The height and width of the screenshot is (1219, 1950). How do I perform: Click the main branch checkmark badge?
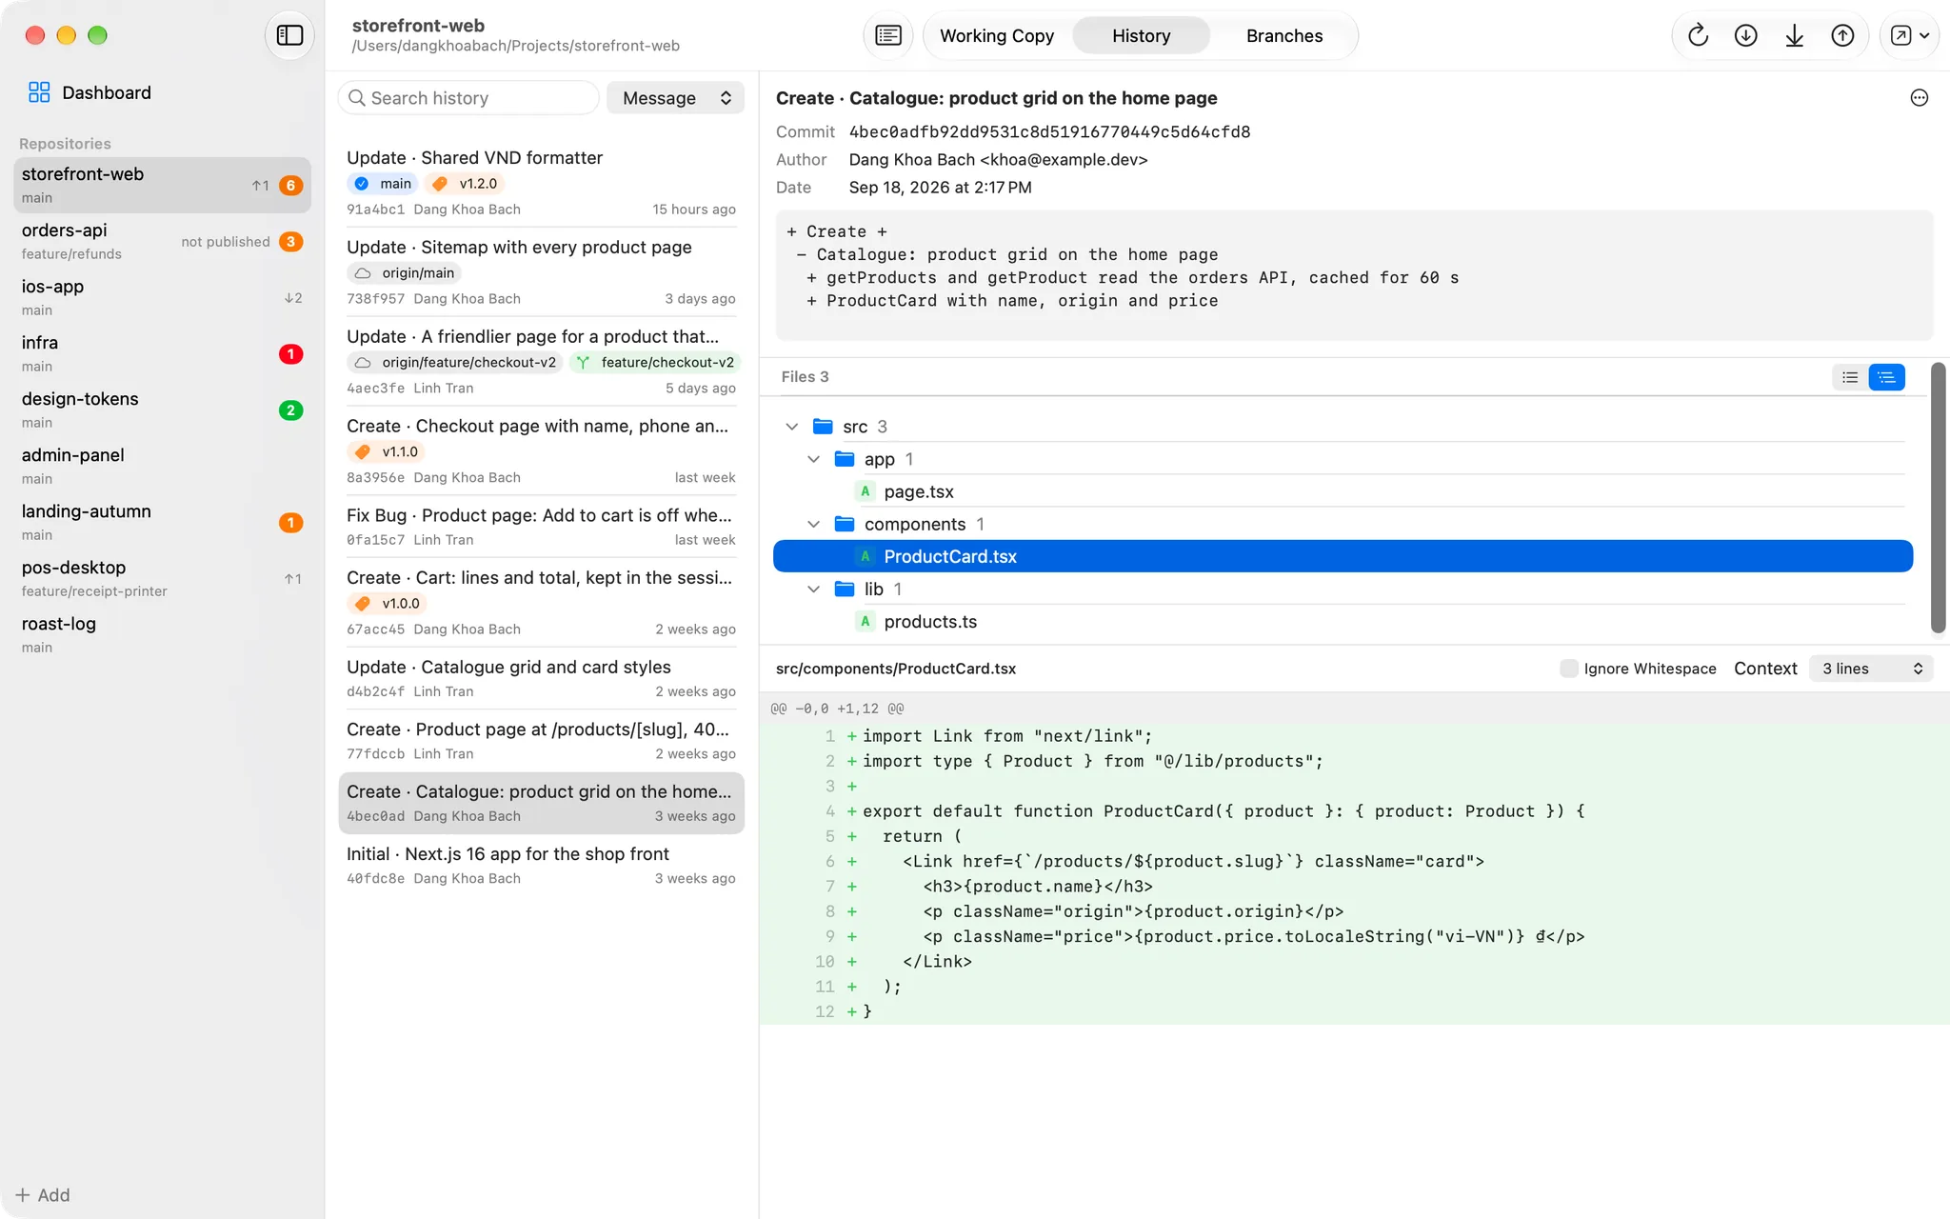383,184
